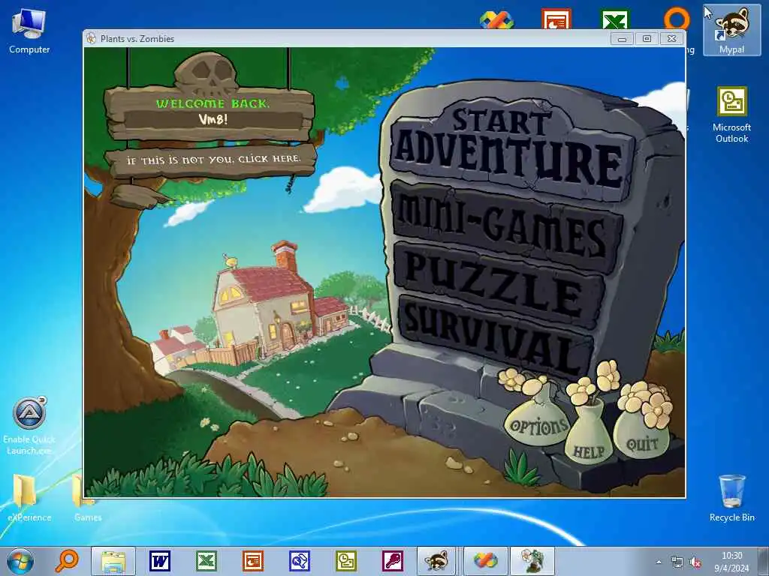Click the orange magnifier search taskbar icon

pos(66,561)
